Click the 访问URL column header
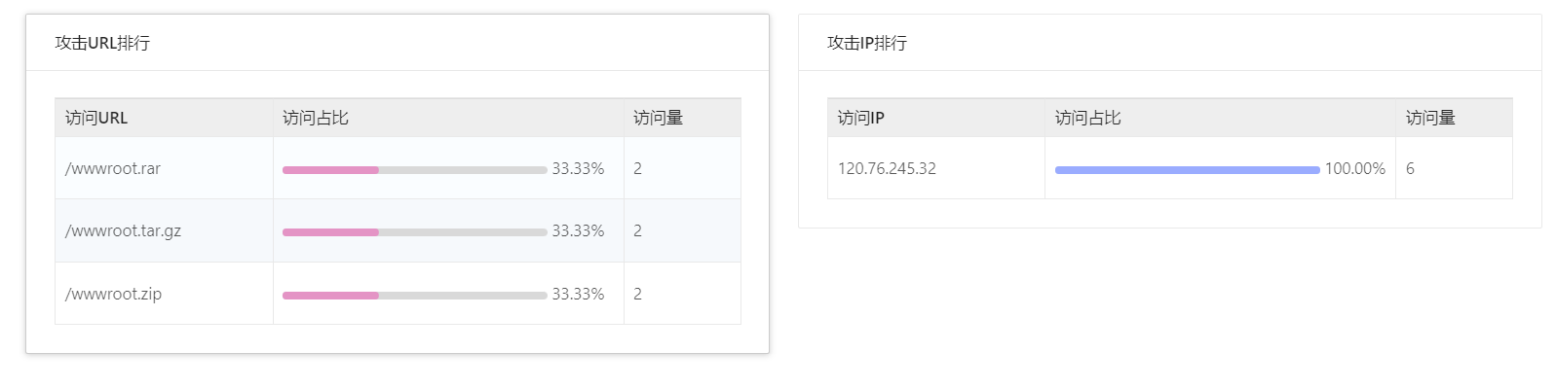This screenshot has width=1557, height=387. (x=96, y=118)
